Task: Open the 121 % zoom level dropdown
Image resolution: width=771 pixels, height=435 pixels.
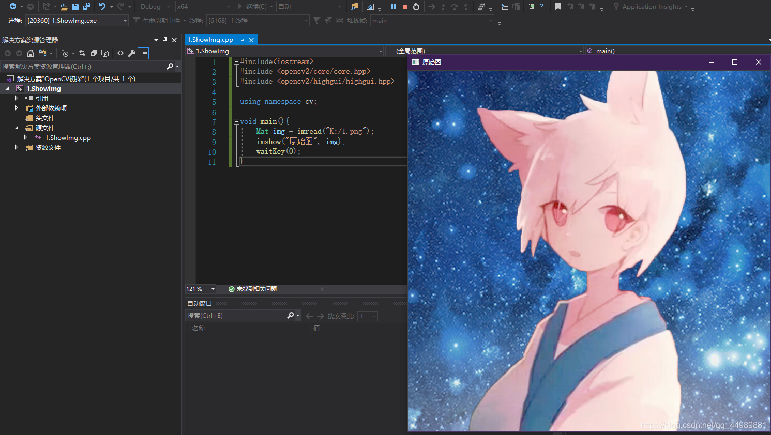Action: click(201, 289)
